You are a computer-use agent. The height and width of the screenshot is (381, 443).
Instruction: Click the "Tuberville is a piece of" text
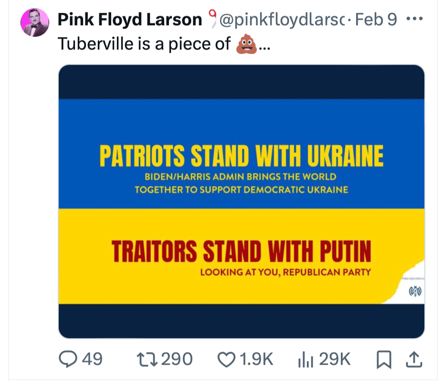coord(144,44)
